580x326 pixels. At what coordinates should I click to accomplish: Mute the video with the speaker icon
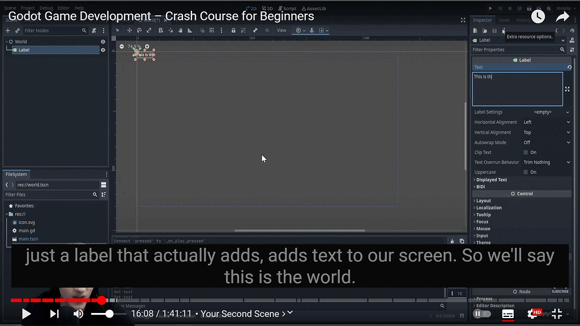tap(78, 314)
